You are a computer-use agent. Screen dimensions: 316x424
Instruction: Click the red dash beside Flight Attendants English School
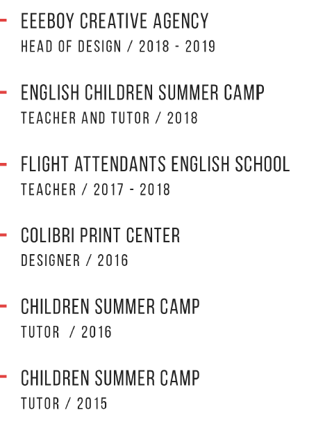3,164
